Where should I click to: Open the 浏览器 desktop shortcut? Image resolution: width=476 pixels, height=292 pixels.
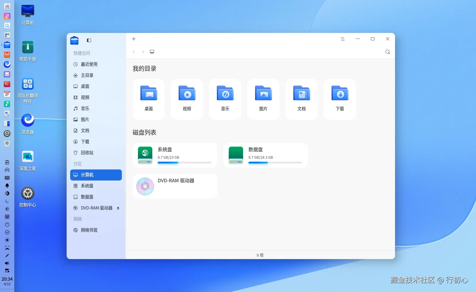(x=28, y=124)
